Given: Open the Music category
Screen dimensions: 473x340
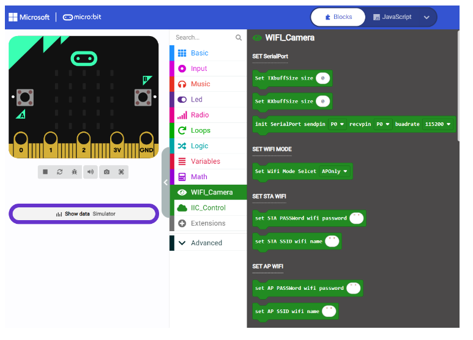Looking at the screenshot, I should tap(208, 84).
